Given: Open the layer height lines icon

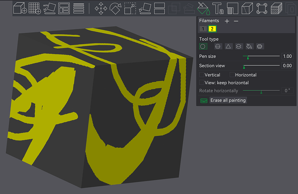Looking at the screenshot, I should coord(79,8).
